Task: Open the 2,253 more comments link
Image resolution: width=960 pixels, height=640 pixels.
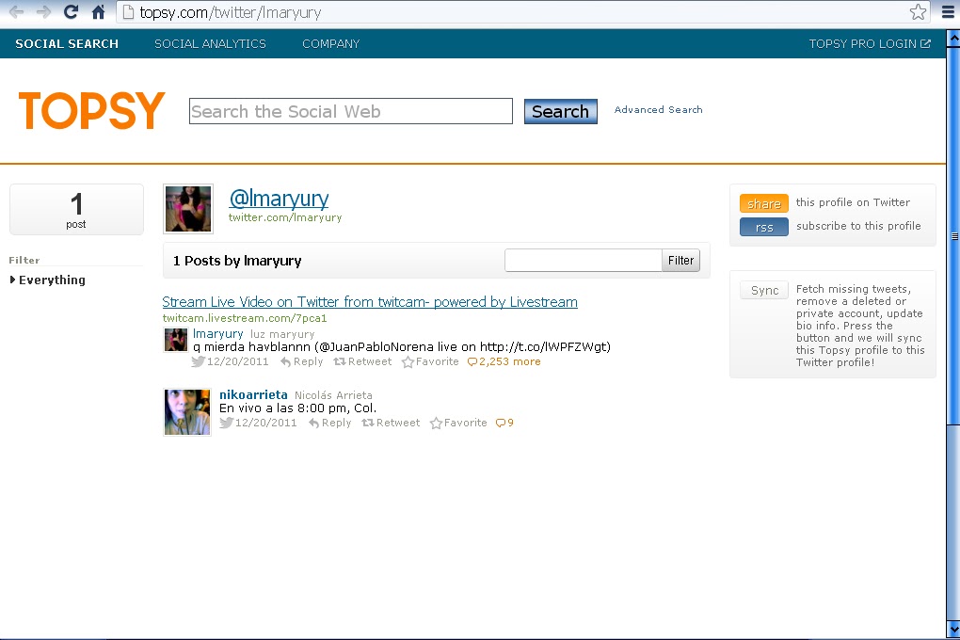Action: [x=504, y=362]
